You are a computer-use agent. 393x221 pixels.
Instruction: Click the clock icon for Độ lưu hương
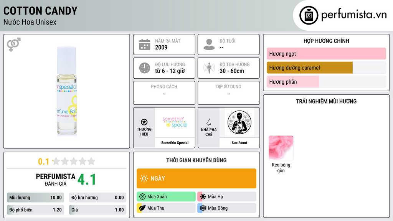point(145,68)
